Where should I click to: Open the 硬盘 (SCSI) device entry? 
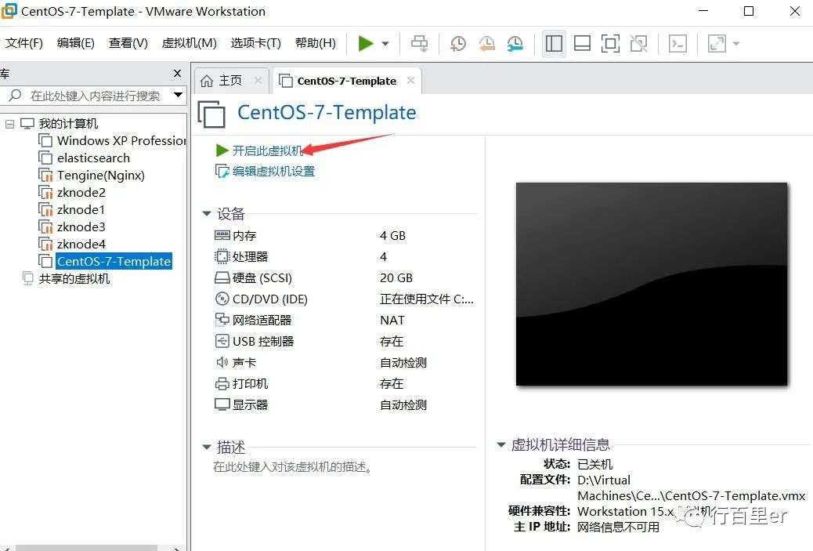point(262,278)
